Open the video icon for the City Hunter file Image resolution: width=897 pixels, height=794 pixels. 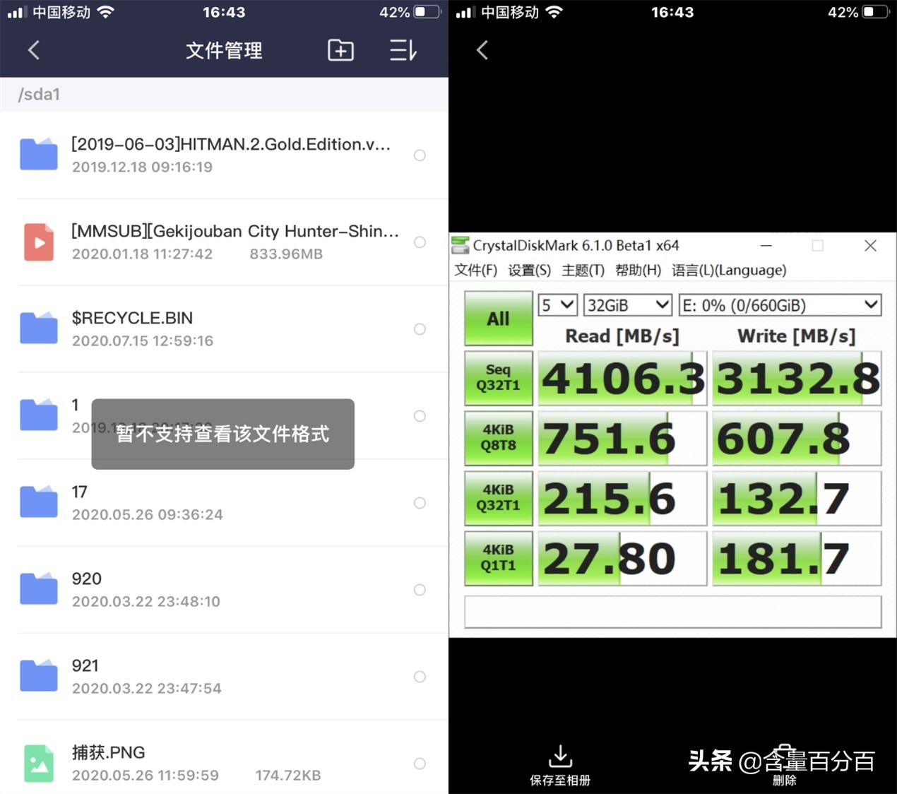pyautogui.click(x=38, y=242)
